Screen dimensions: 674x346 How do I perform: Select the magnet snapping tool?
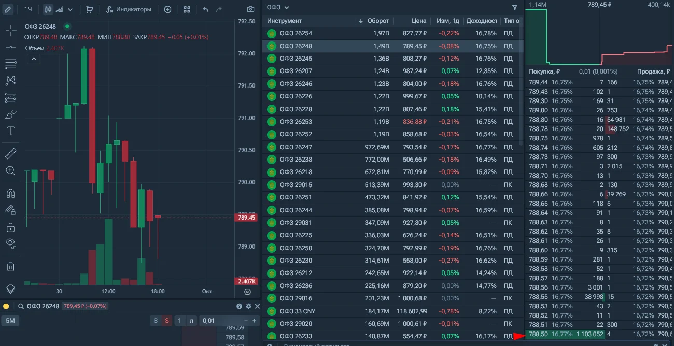point(10,193)
